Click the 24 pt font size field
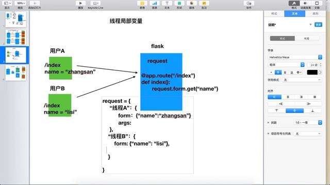330x185 pixels. (313, 65)
